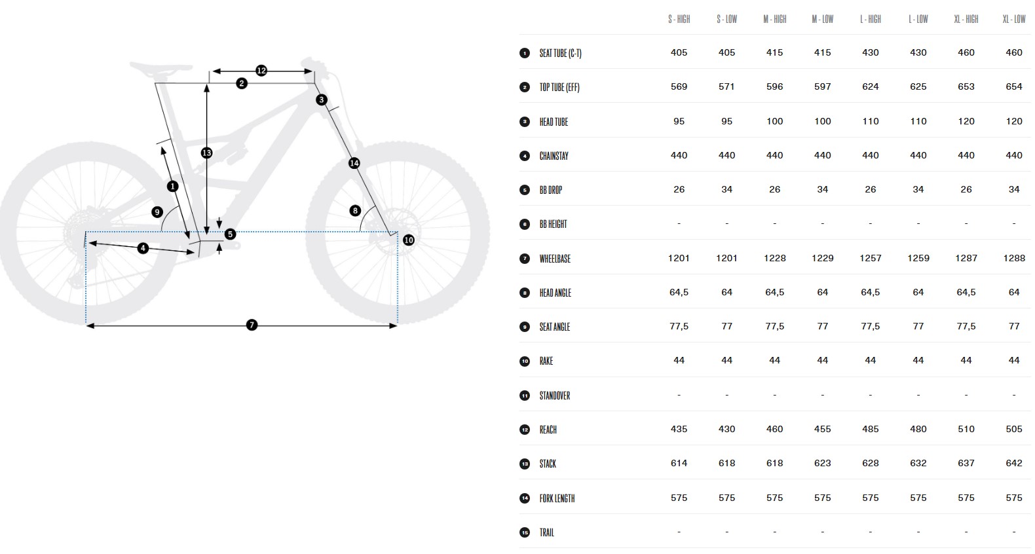Click the number 5 BB drop diagram marker
This screenshot has width=1035, height=554.
pos(230,234)
